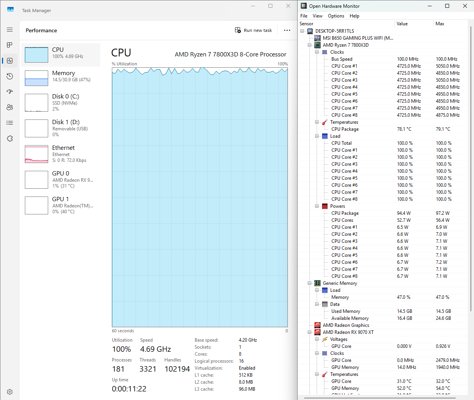The image size is (474, 400).
Task: Click the CPU Load group icon
Action: (325, 136)
